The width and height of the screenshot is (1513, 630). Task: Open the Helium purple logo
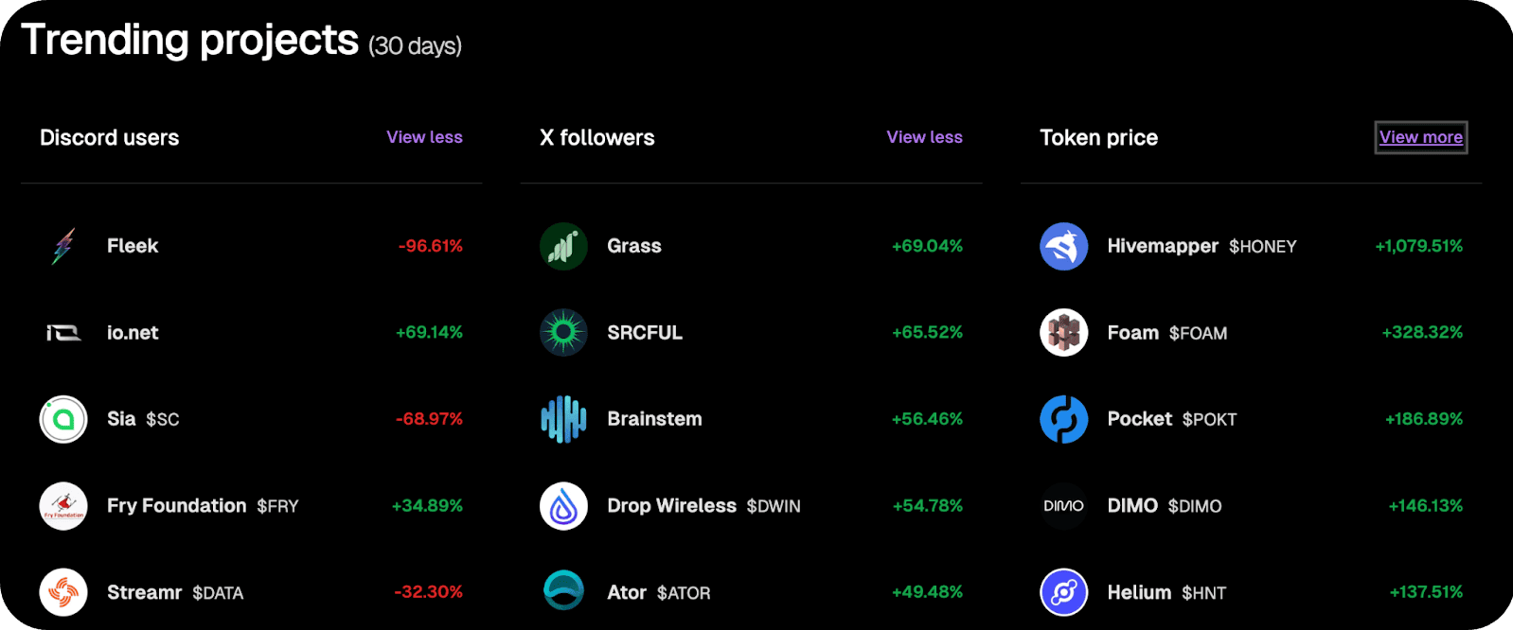[1064, 592]
